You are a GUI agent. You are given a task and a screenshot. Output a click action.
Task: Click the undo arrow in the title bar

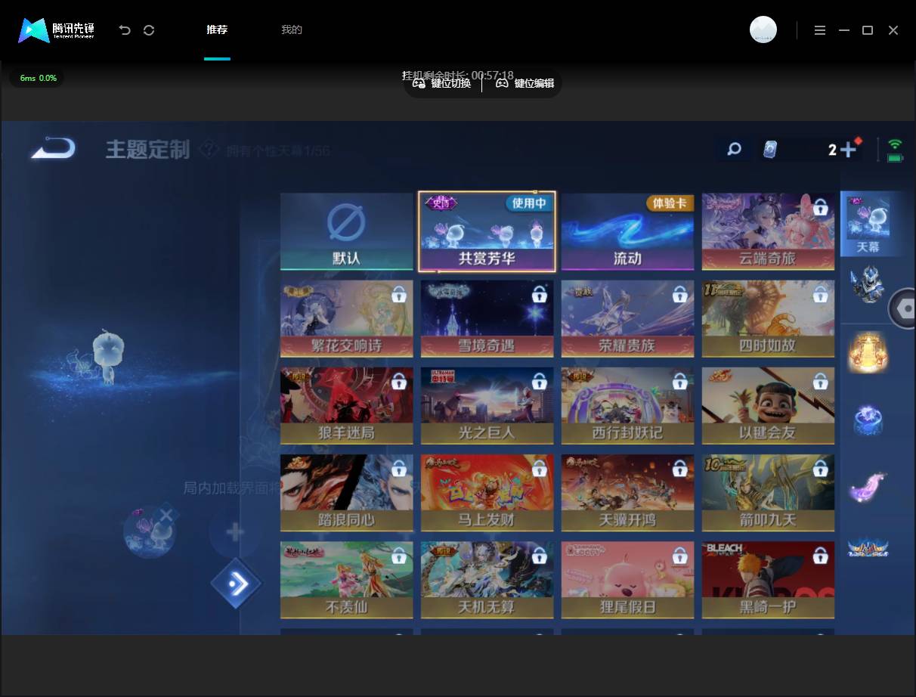pyautogui.click(x=125, y=30)
